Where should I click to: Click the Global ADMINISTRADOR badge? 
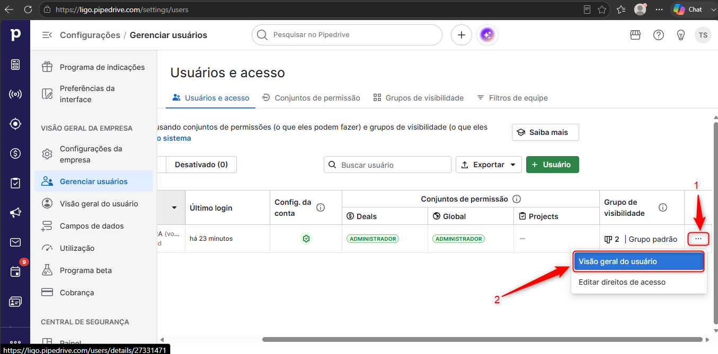coord(458,239)
